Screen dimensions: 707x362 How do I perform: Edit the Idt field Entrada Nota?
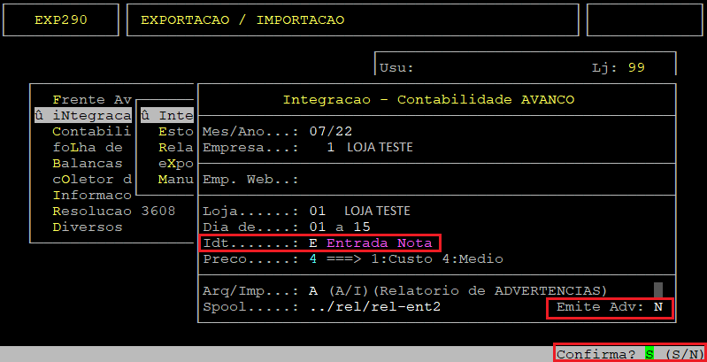pyautogui.click(x=379, y=243)
